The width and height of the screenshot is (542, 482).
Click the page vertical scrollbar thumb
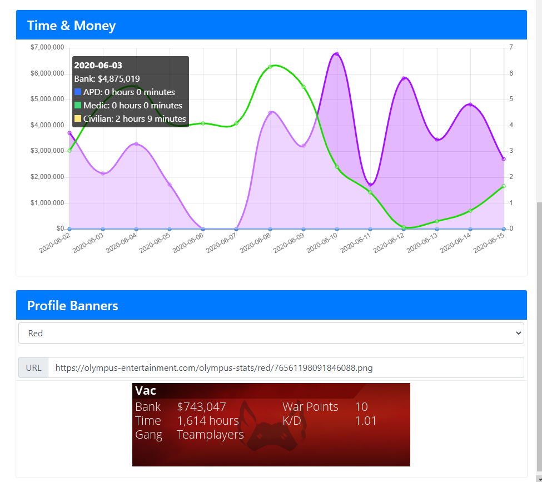pyautogui.click(x=539, y=339)
